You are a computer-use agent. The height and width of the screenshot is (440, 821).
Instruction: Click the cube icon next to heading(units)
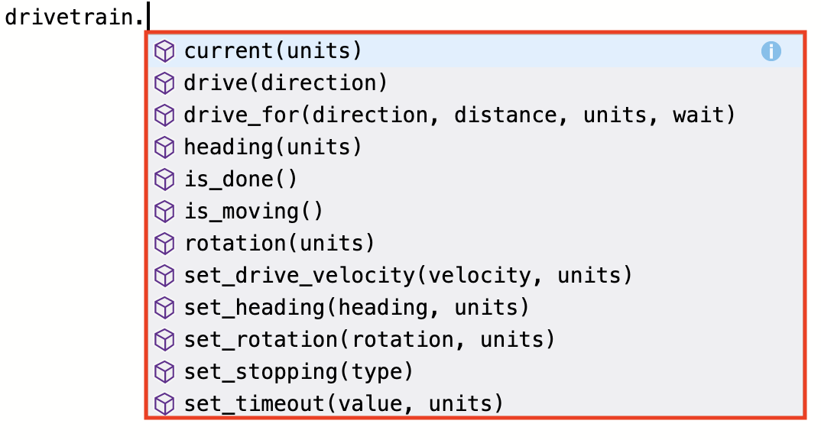tap(164, 147)
